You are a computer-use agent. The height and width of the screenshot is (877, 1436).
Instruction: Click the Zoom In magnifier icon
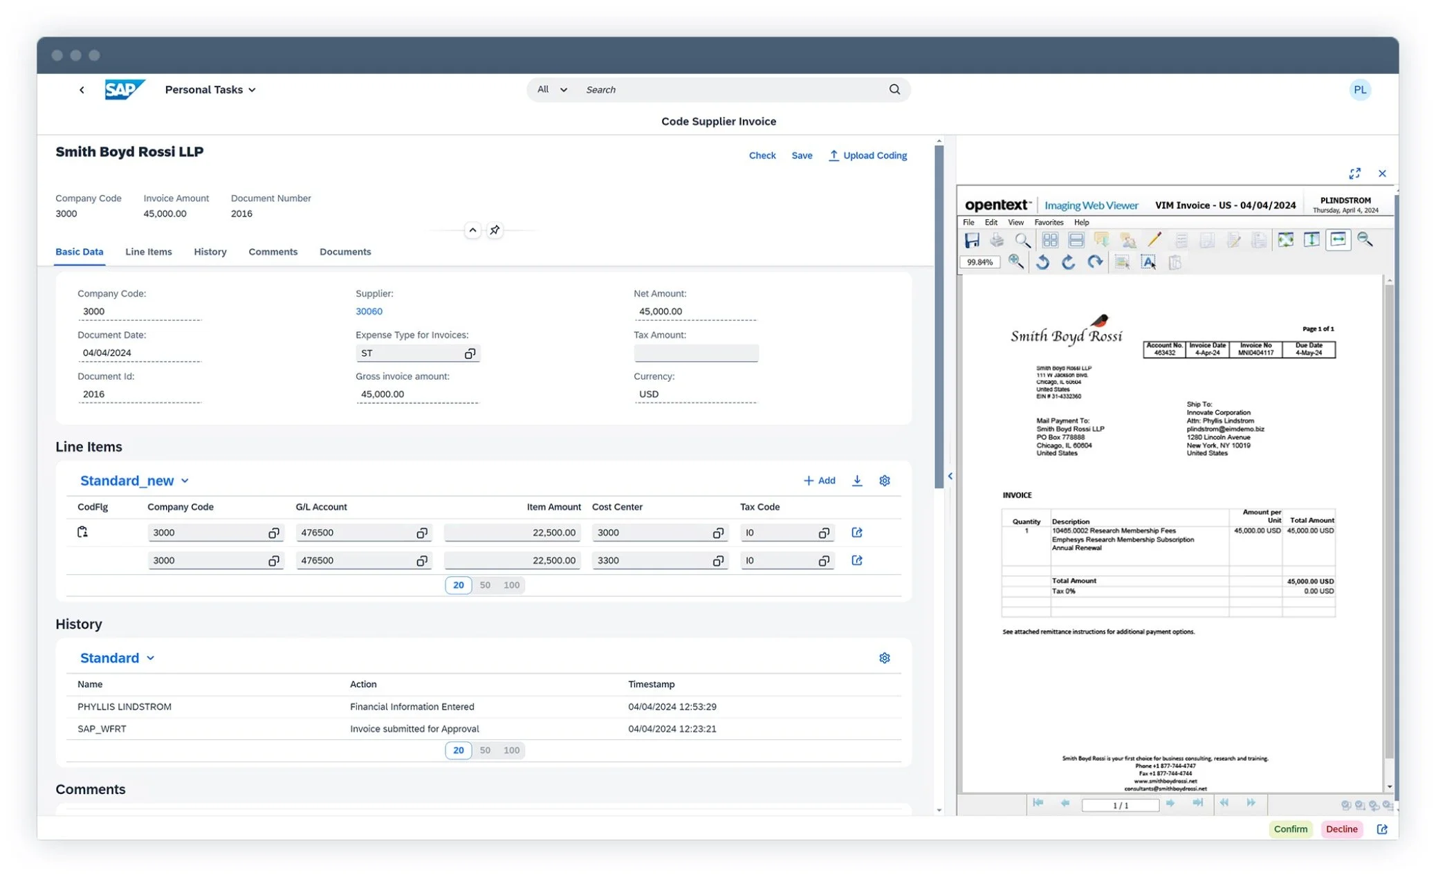click(x=1016, y=262)
